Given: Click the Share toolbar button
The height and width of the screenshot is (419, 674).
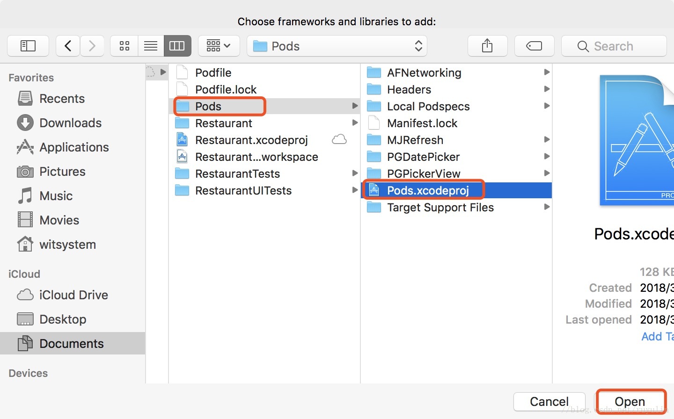Looking at the screenshot, I should point(487,46).
